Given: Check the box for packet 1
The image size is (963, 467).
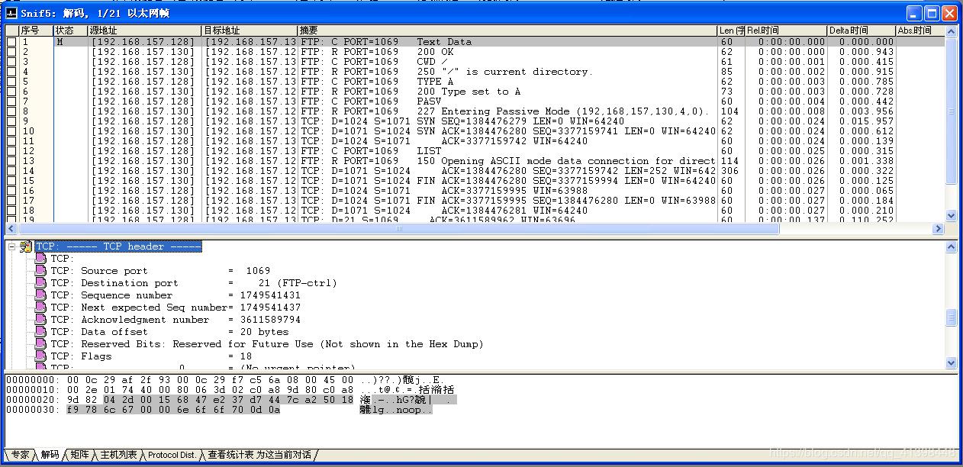Looking at the screenshot, I should 11,42.
